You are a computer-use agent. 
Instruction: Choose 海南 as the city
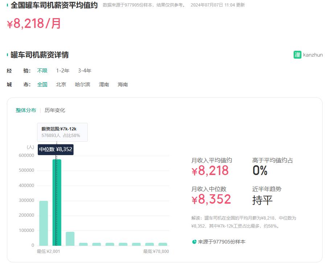(x=123, y=84)
